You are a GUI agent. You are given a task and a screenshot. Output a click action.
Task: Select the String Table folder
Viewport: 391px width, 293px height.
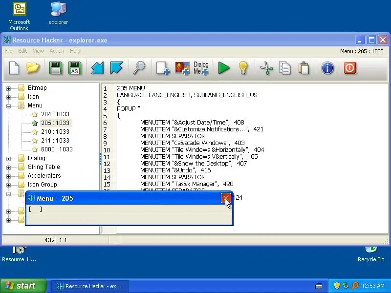point(43,167)
